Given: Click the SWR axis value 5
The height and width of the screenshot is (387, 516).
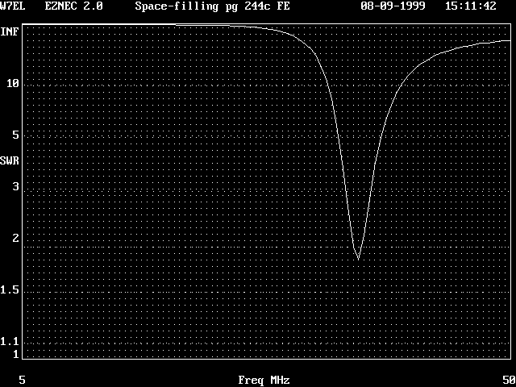Looking at the screenshot, I should [x=16, y=135].
